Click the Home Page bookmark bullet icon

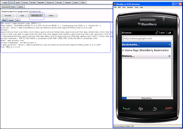123,50
